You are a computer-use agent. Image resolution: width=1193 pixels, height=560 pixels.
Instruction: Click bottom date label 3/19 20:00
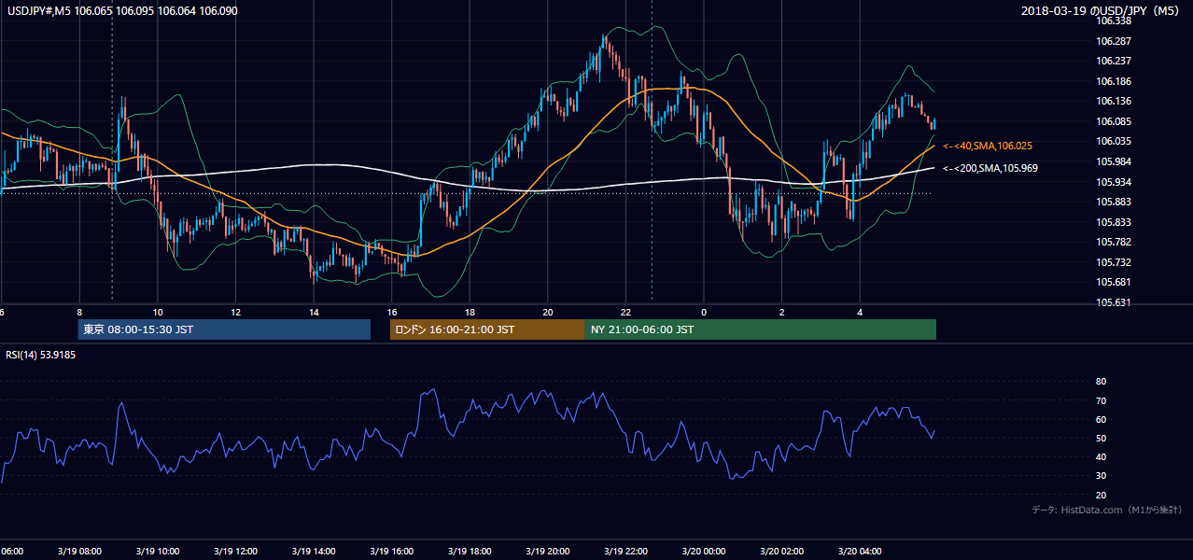pyautogui.click(x=548, y=552)
